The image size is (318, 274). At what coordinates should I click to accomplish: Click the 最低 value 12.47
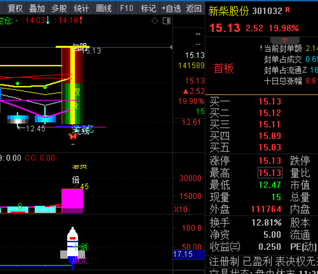[270, 185]
